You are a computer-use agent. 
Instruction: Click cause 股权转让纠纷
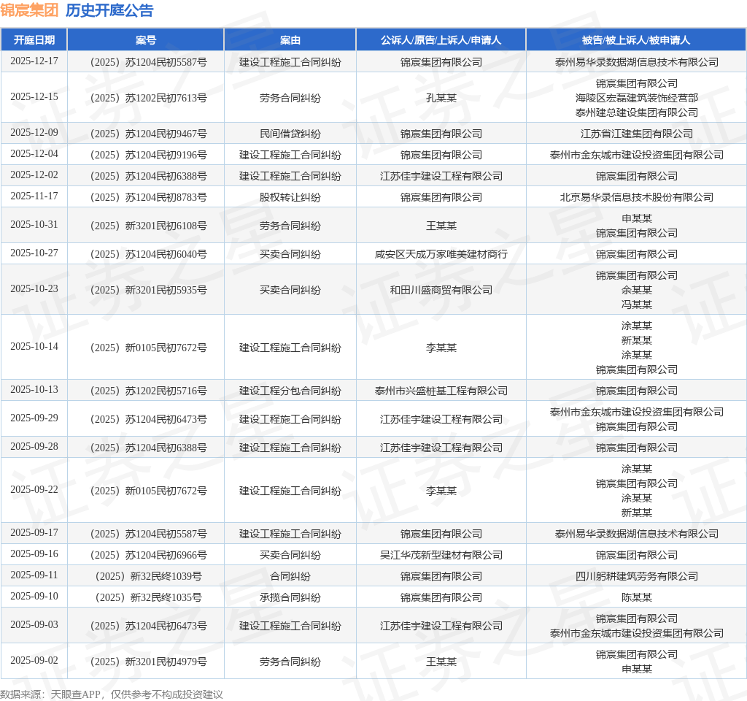290,197
